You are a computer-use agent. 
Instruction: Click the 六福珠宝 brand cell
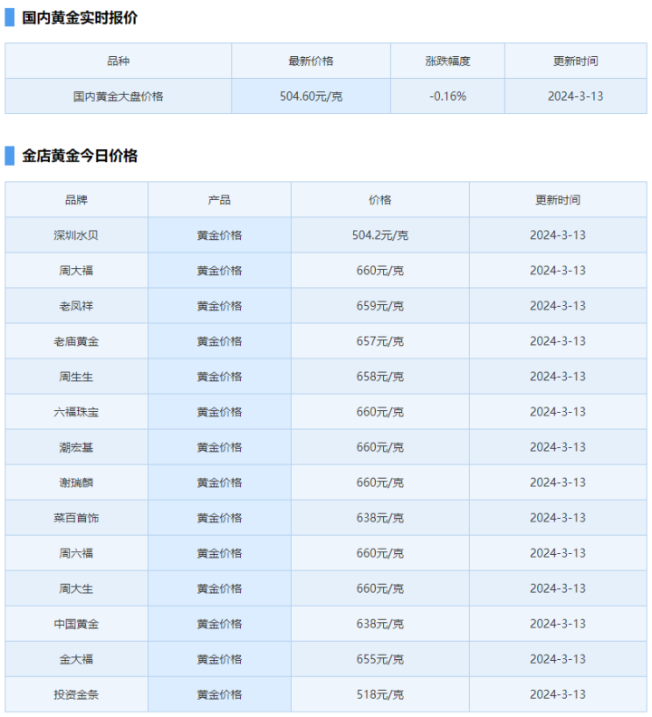tap(76, 412)
